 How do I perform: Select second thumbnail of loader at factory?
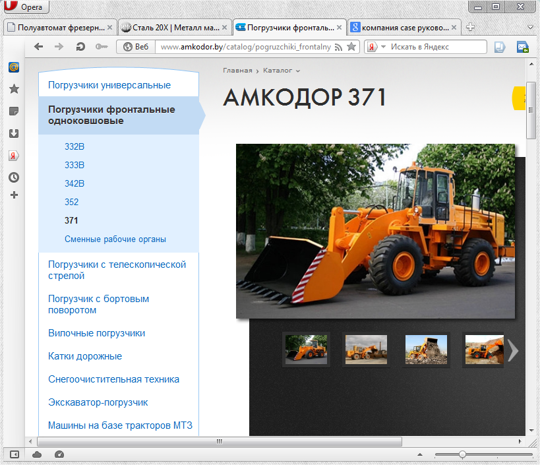(x=366, y=350)
